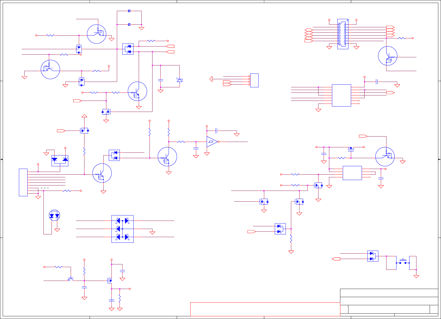Image resolution: width=441 pixels, height=319 pixels.
Task: Select the six-diode array block
Action: pos(123,229)
